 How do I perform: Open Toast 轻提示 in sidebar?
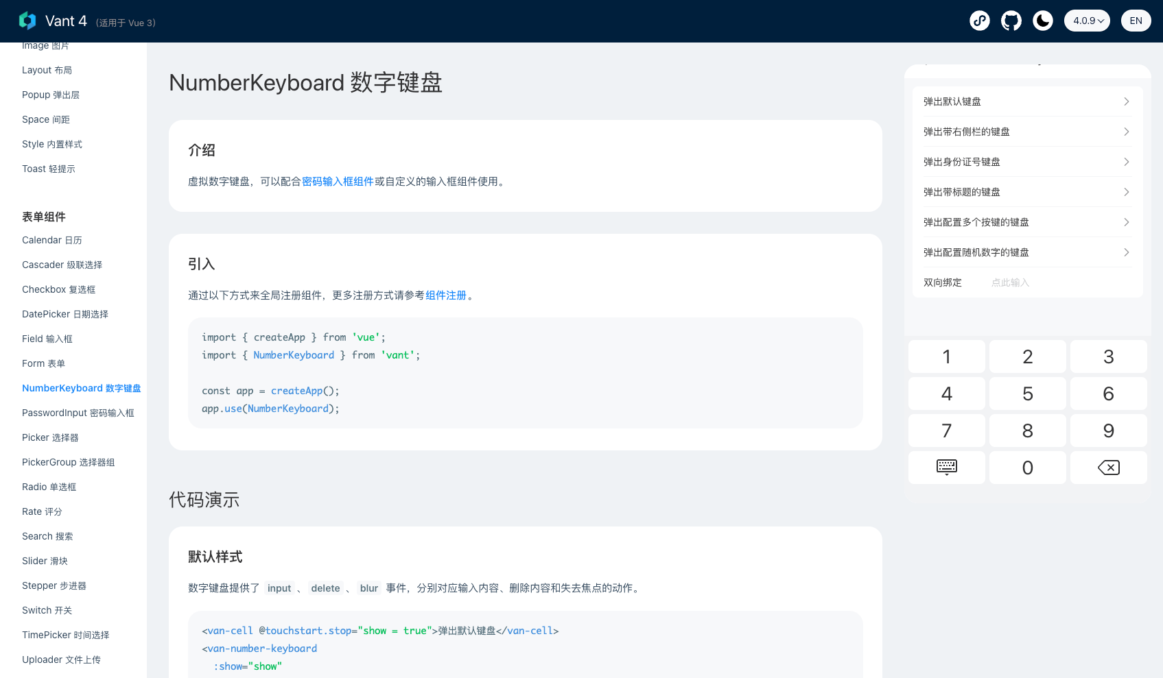click(49, 169)
